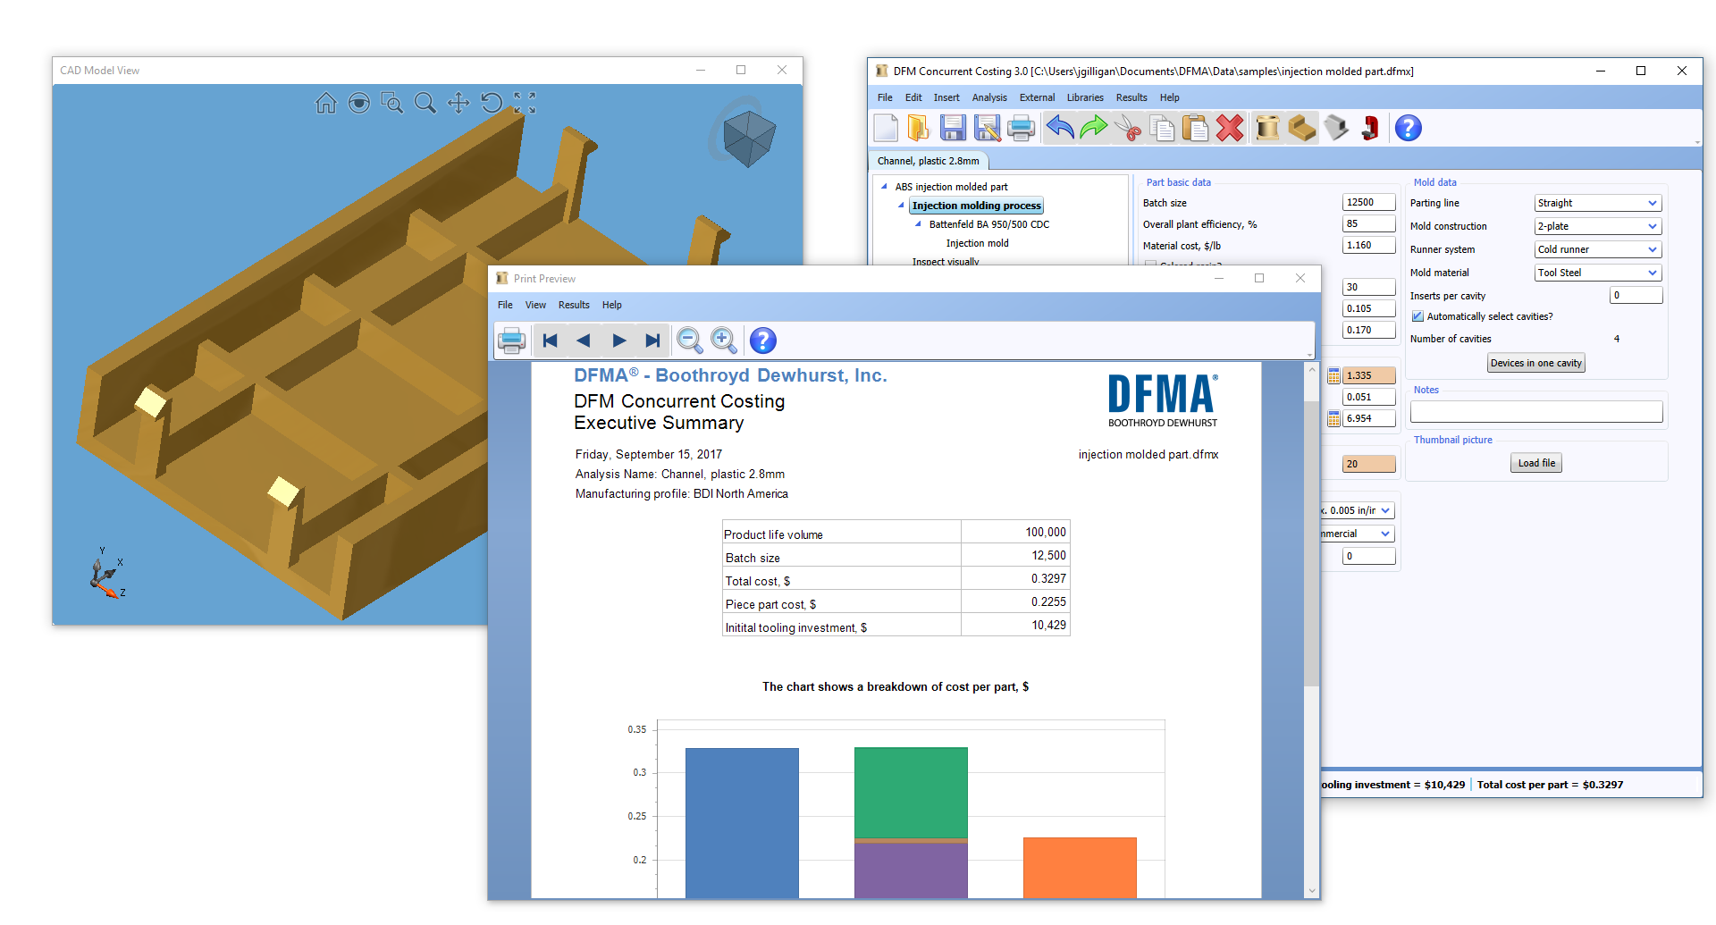The image size is (1716, 925).
Task: Select the 'Channel, plastic 2.8mm' tab
Action: pyautogui.click(x=929, y=161)
